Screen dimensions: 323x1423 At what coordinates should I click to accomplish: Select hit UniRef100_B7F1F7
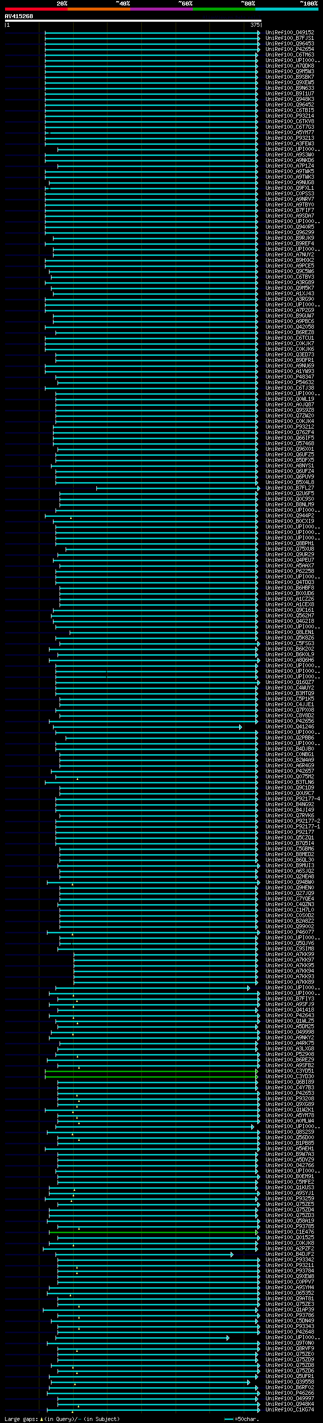[290, 210]
